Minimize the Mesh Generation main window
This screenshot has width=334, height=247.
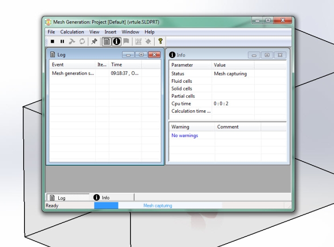coord(257,20)
